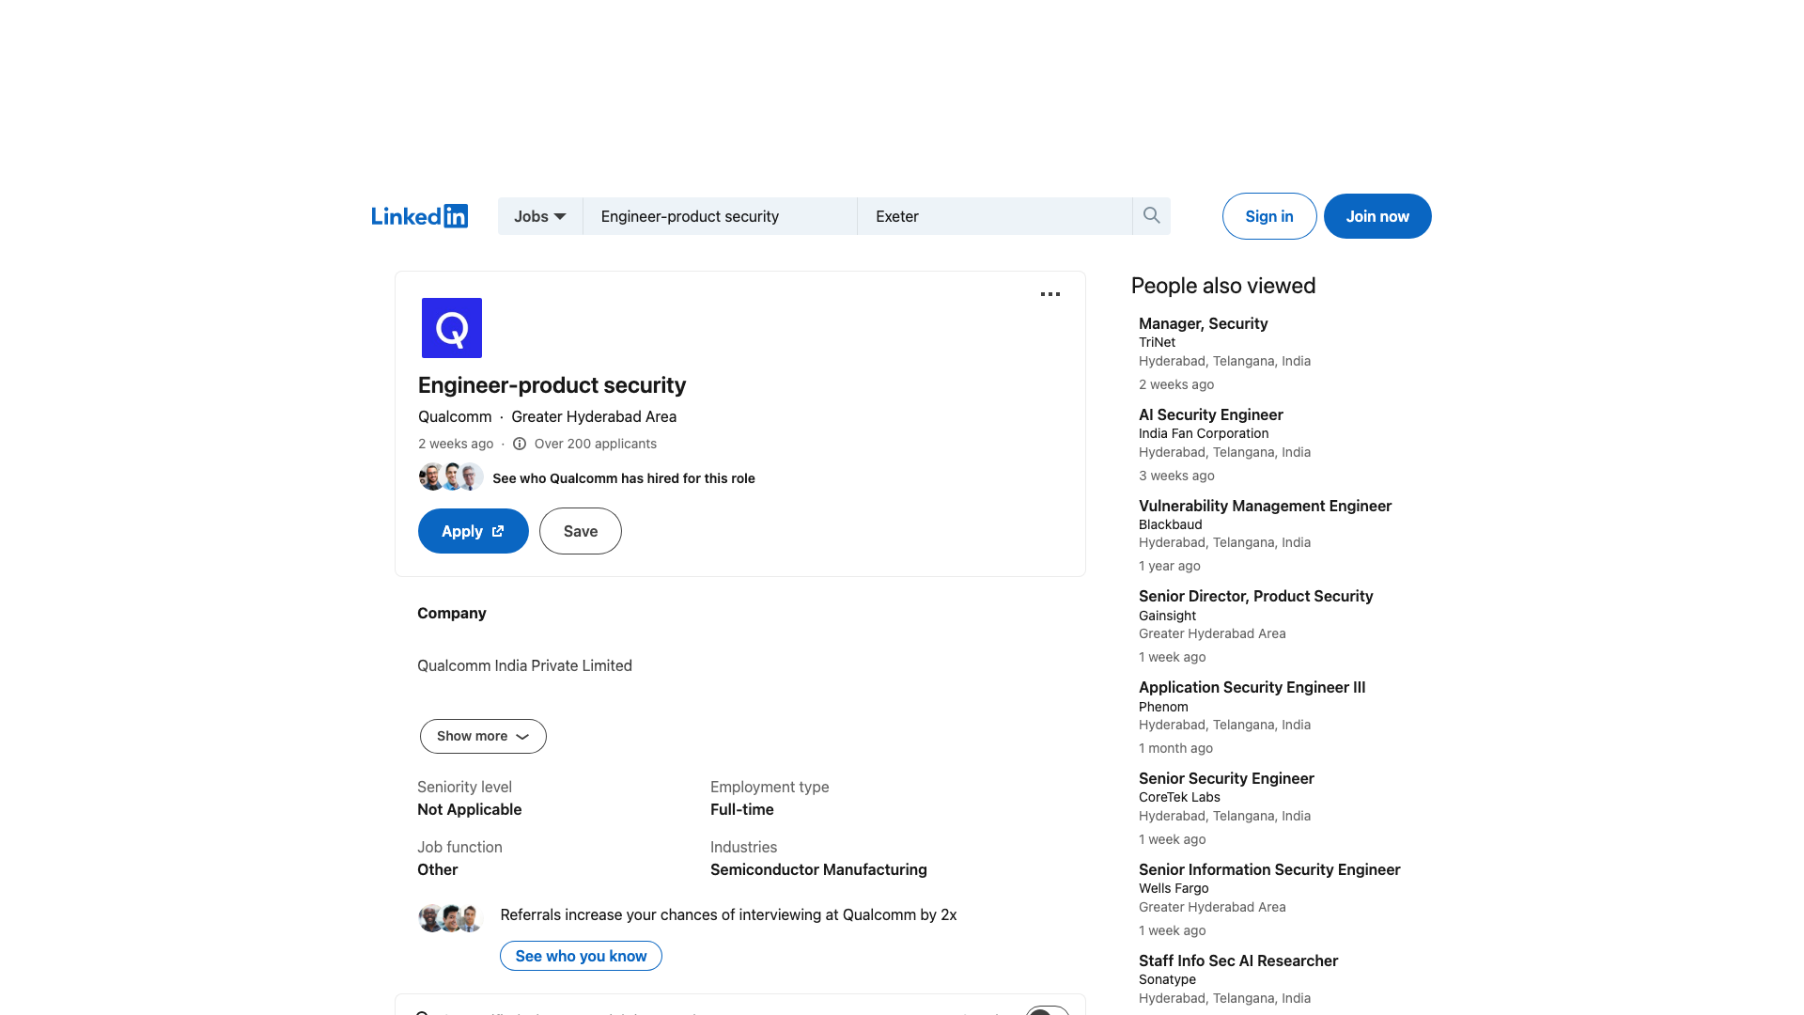Click the LinkedIn logo
The width and height of the screenshot is (1804, 1015).
pyautogui.click(x=419, y=216)
